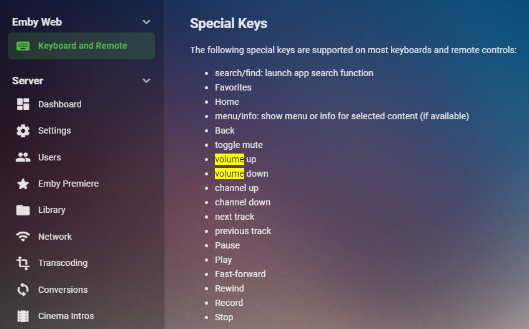Click the Emby Premiere star icon
529x329 pixels.
tap(23, 184)
